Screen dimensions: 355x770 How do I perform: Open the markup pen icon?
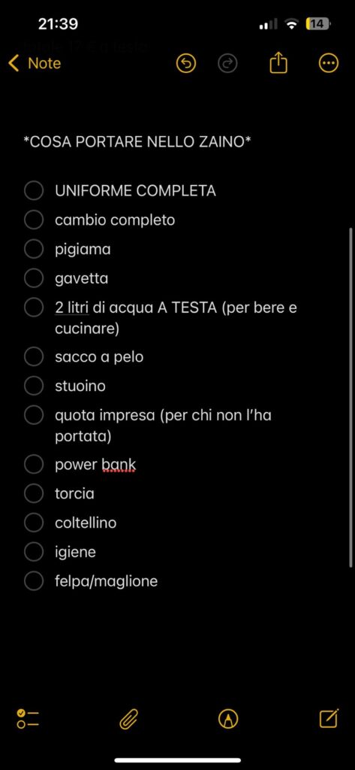click(x=228, y=720)
